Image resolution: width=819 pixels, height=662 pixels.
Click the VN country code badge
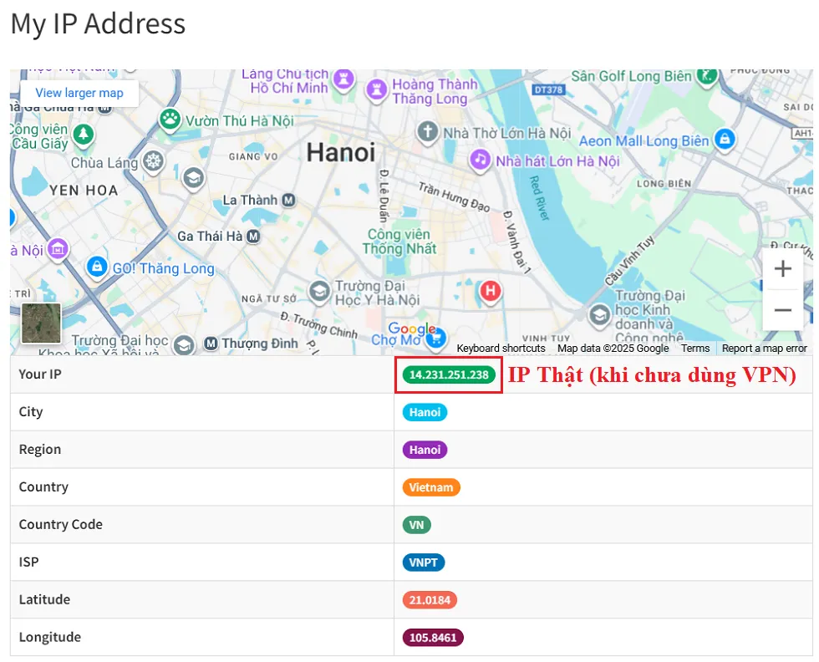coord(416,525)
